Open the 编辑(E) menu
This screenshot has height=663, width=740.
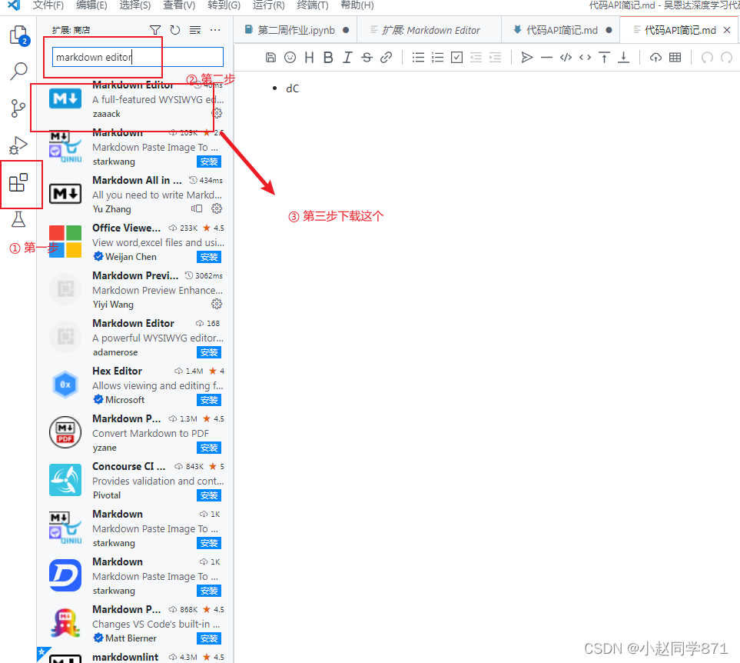(x=91, y=5)
